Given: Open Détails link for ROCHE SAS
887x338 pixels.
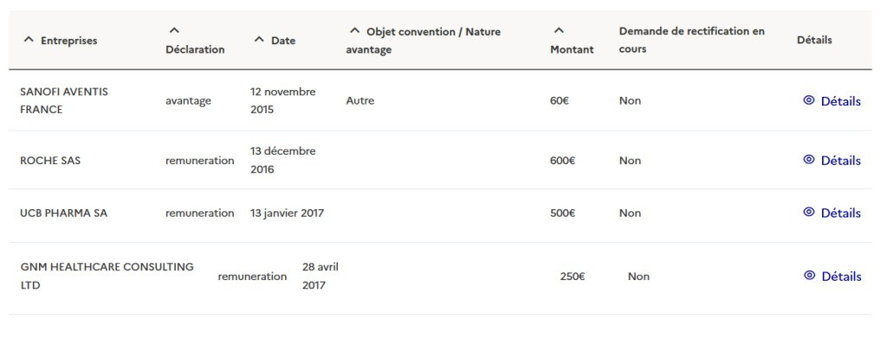Looking at the screenshot, I should (x=832, y=160).
